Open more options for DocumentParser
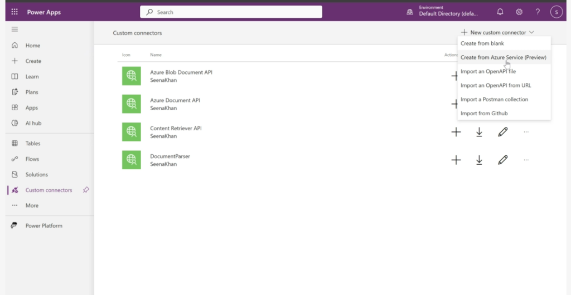The image size is (571, 295). [x=526, y=160]
